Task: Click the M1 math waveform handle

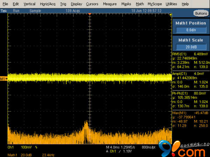Action: (x=3, y=79)
